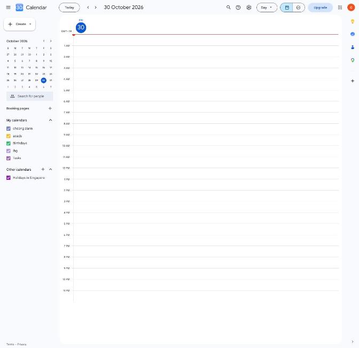The width and height of the screenshot is (359, 348).
Task: Show next month in mini calendar
Action: [51, 41]
